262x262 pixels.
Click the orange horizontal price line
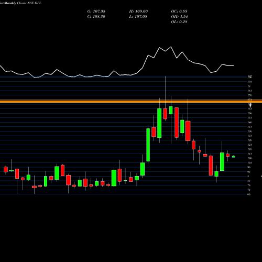tap(131, 101)
